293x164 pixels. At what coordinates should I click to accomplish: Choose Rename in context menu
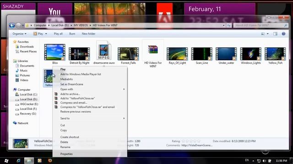point(65,147)
